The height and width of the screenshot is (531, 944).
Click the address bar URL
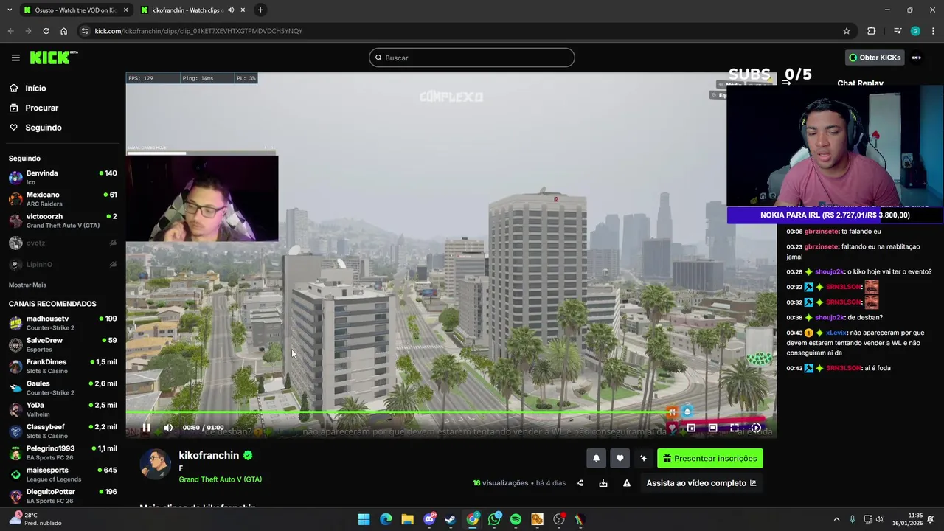coord(198,31)
